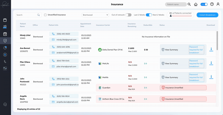Click the Appointment Date column header
The width and height of the screenshot is (223, 115).
tap(86, 25)
